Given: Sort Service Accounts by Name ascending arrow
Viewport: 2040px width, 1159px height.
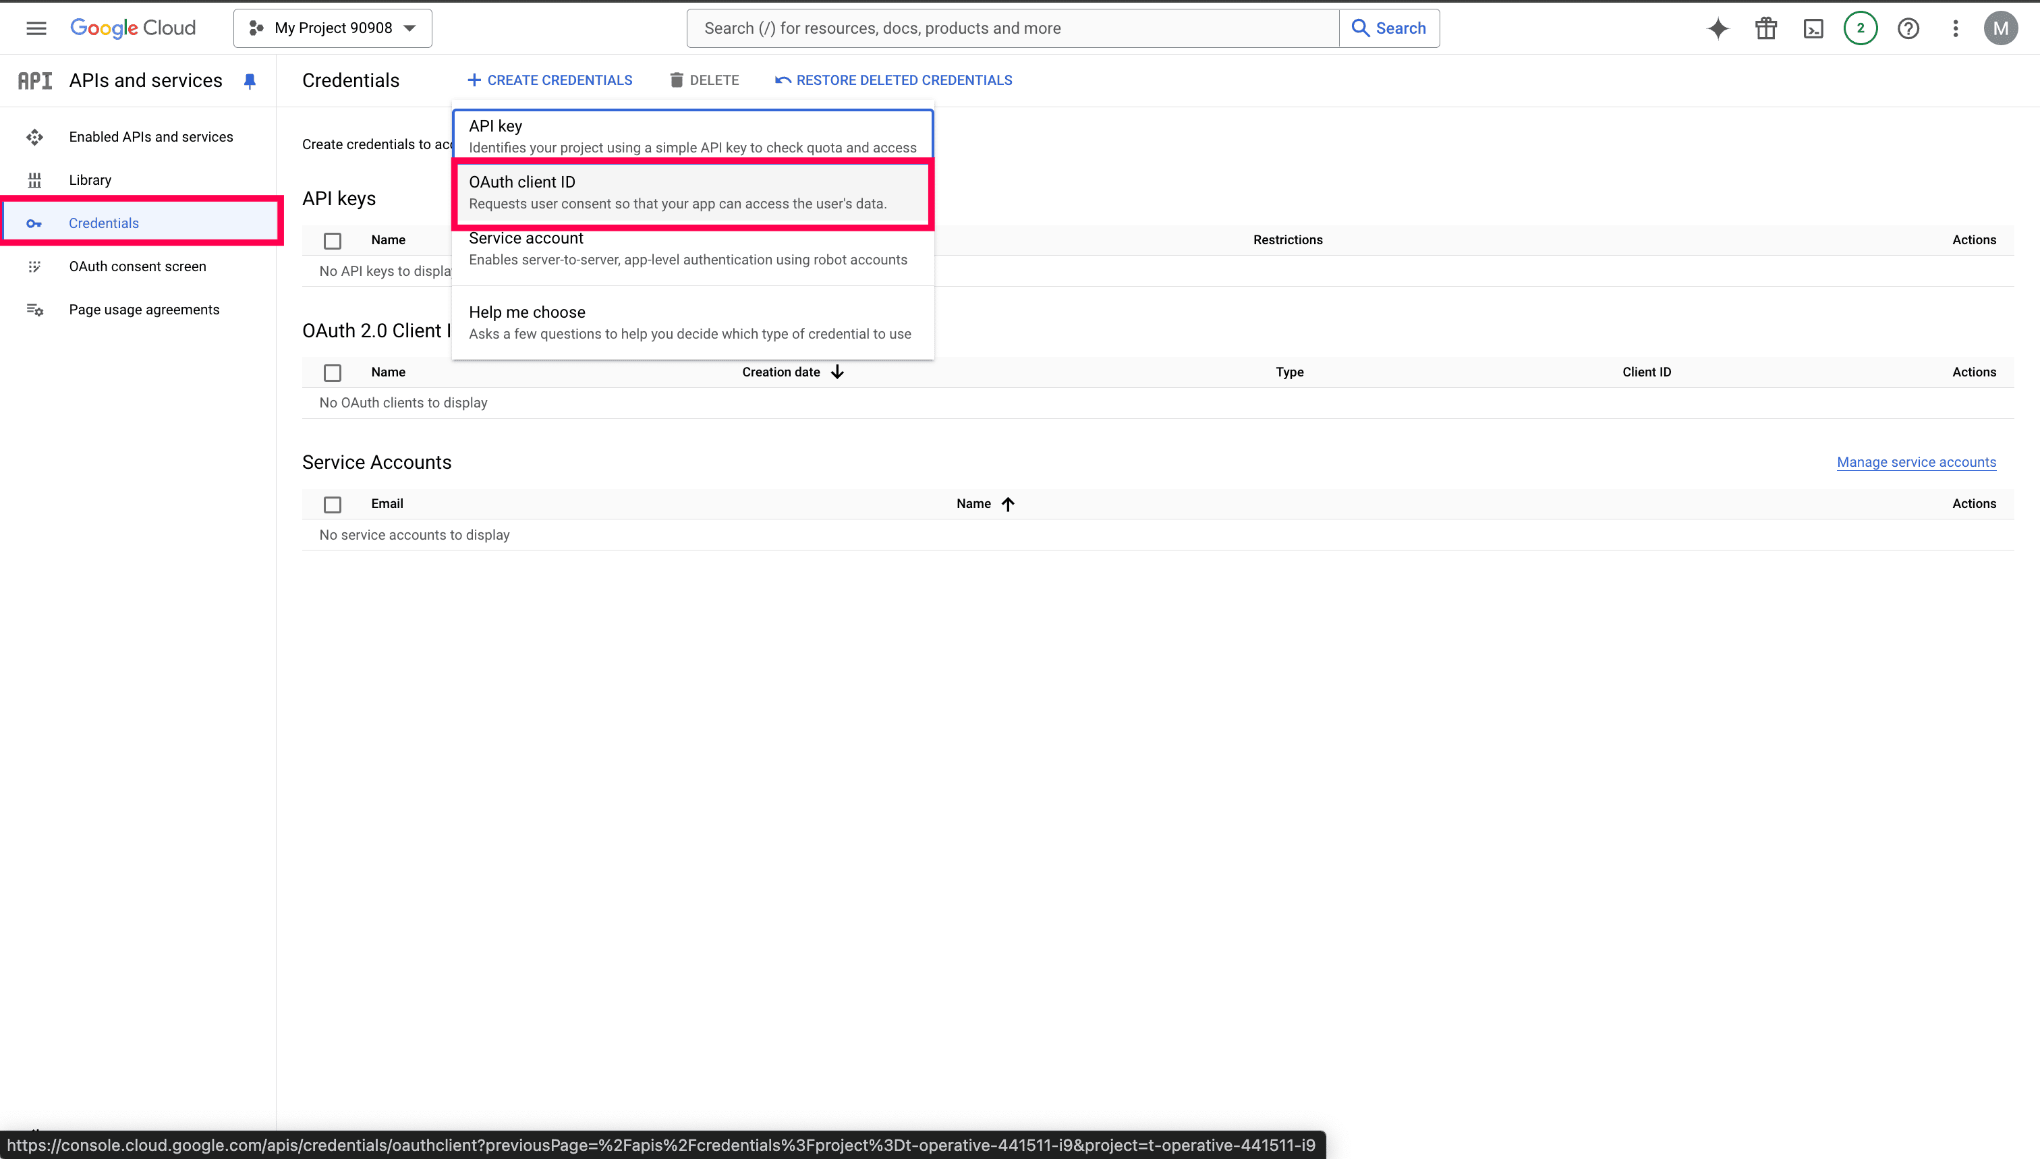Looking at the screenshot, I should point(1008,504).
